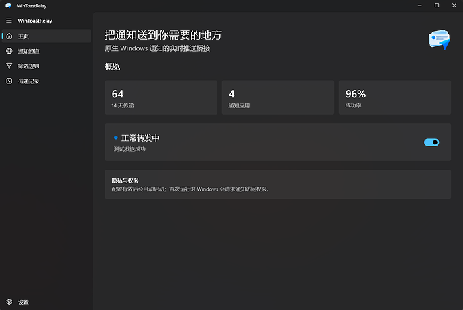
Task: Click the WinToastRelay title bar app icon
Action: point(8,5)
